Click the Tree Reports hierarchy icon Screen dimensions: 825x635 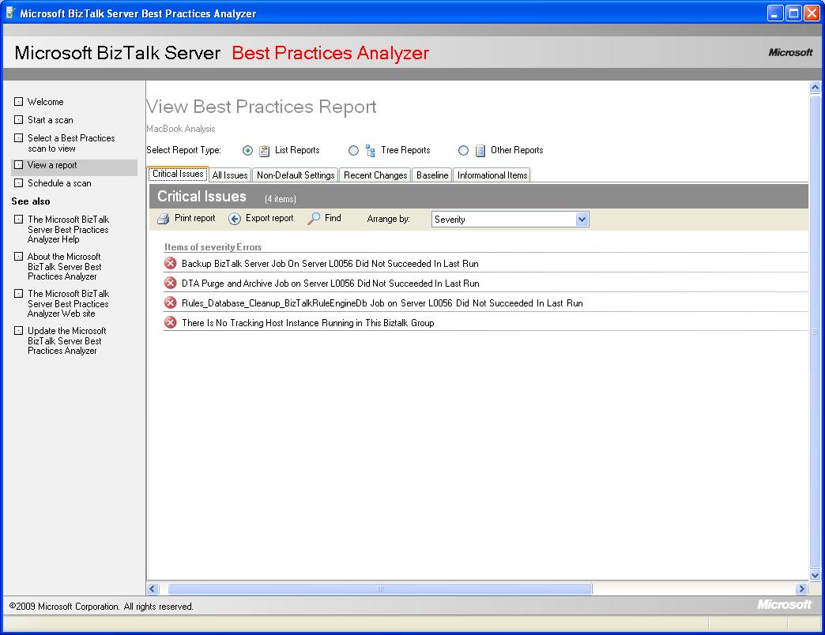pos(371,151)
